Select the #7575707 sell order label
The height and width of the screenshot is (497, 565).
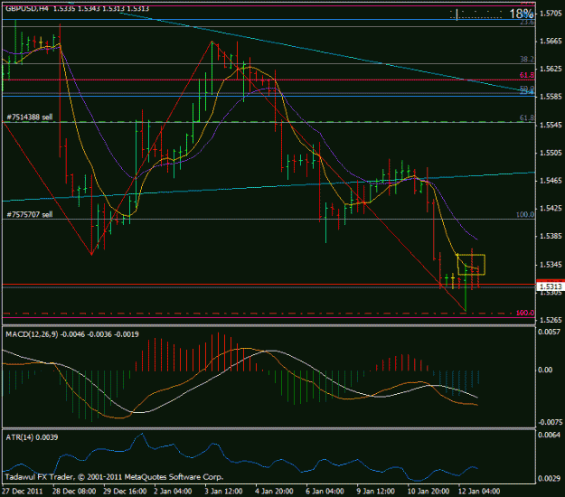(30, 215)
